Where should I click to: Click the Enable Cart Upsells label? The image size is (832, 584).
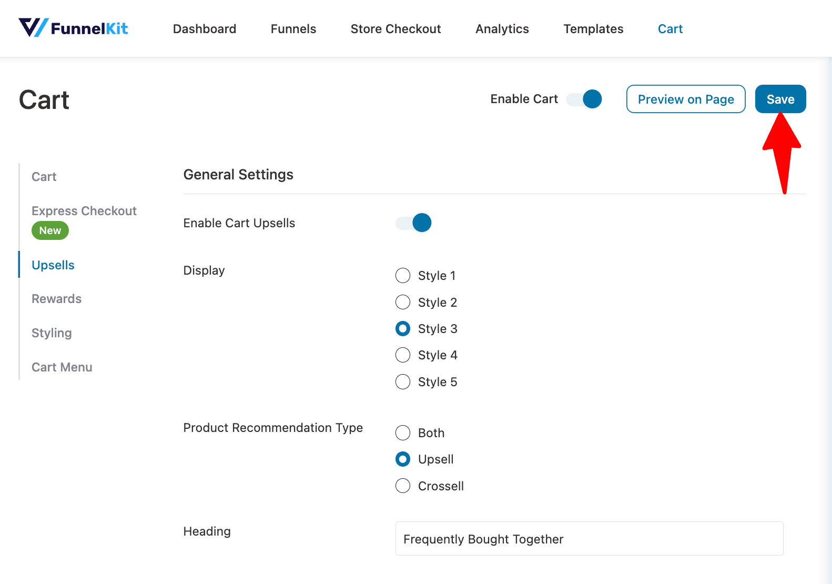click(239, 223)
